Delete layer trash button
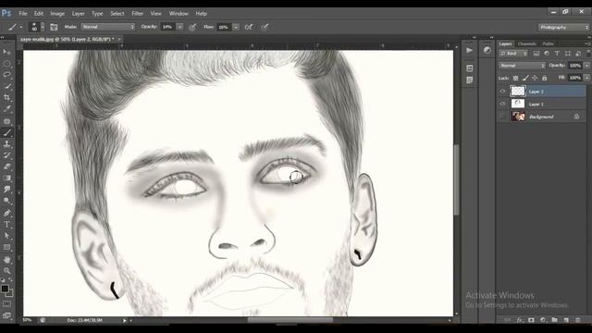Screen dimensions: 592x333 pos(577,320)
